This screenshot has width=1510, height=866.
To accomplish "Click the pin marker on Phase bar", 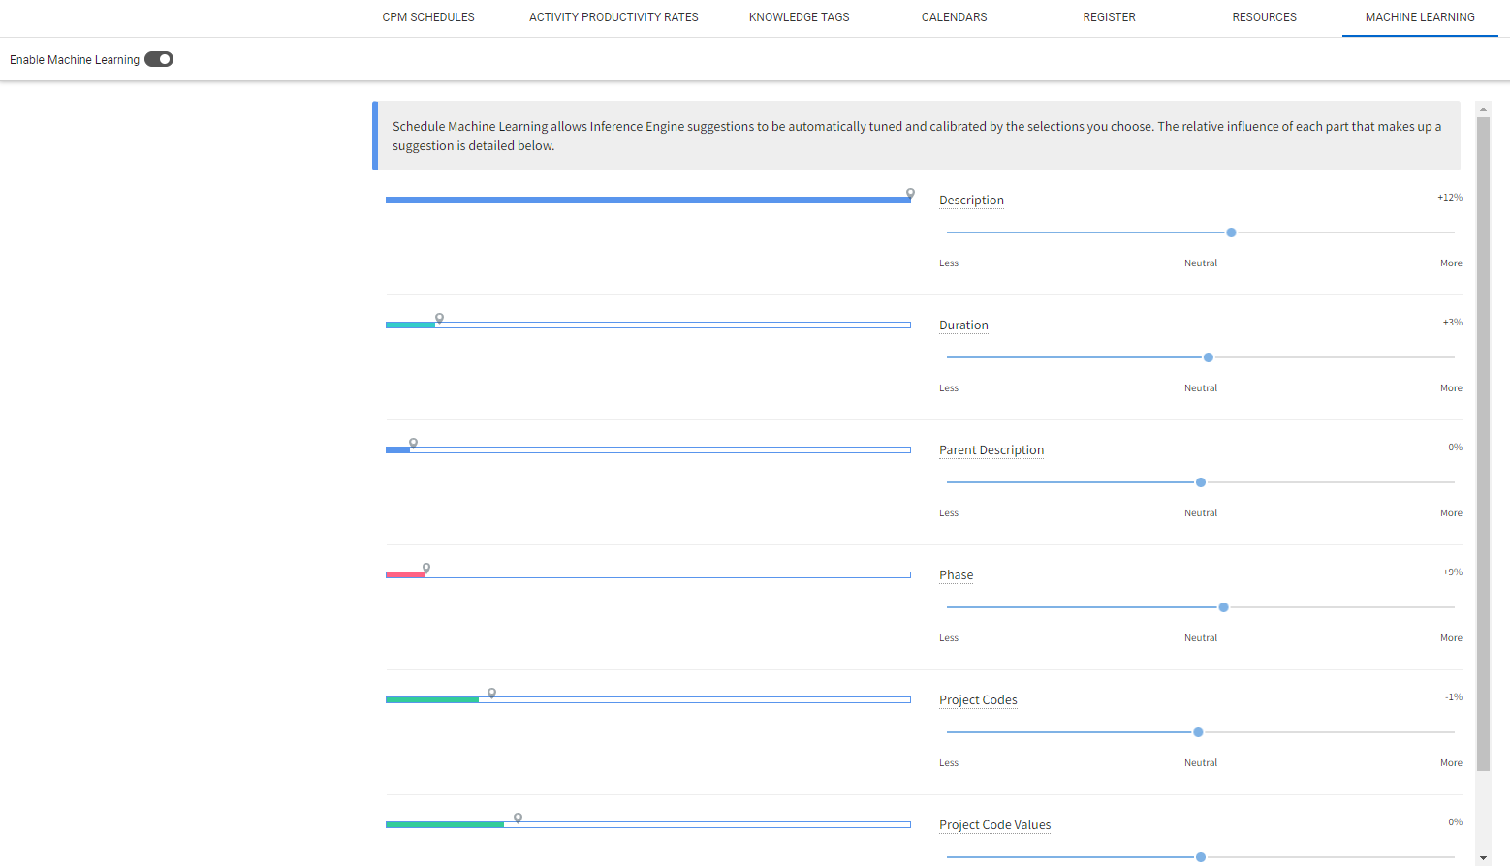I will 426,568.
